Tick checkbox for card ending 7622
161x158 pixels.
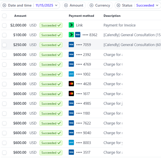pos(4,123)
